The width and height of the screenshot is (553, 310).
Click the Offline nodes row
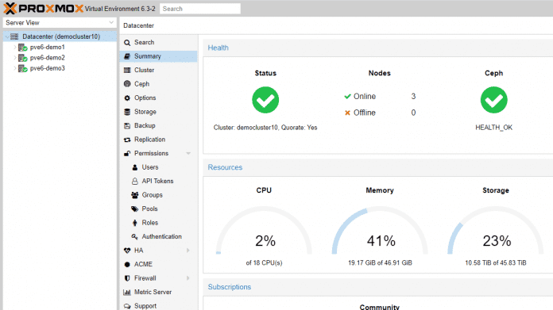click(x=380, y=113)
